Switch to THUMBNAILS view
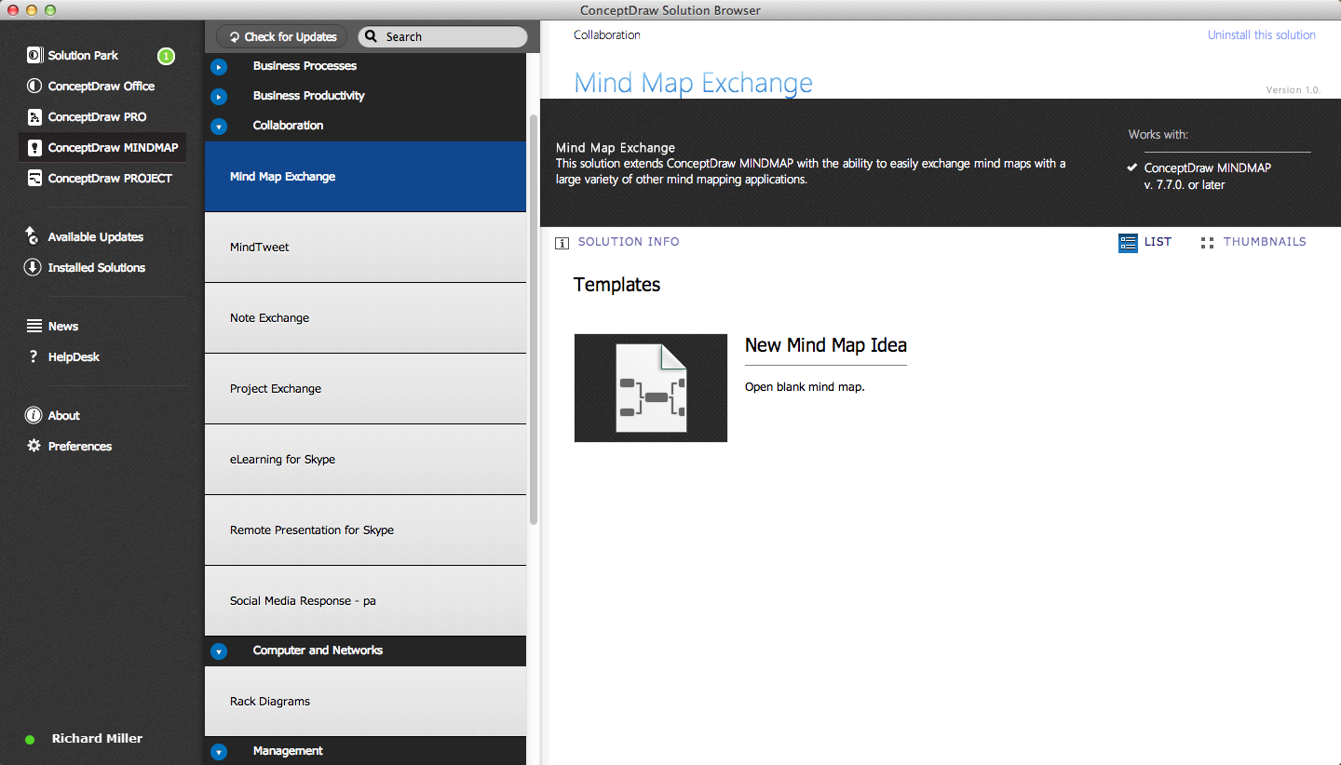Viewport: 1341px width, 765px height. click(1265, 242)
